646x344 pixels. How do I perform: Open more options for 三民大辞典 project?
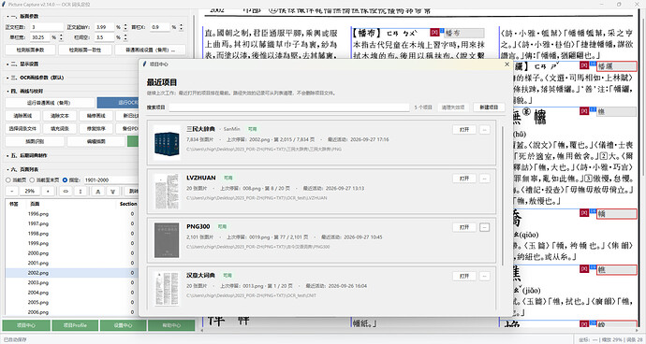(485, 130)
